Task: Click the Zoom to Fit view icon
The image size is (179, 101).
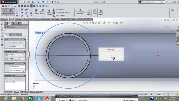Action: 84,23
